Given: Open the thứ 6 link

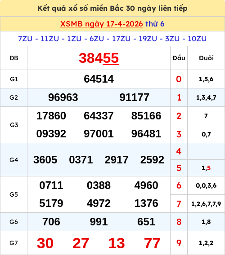Looking at the screenshot, I should (155, 24).
